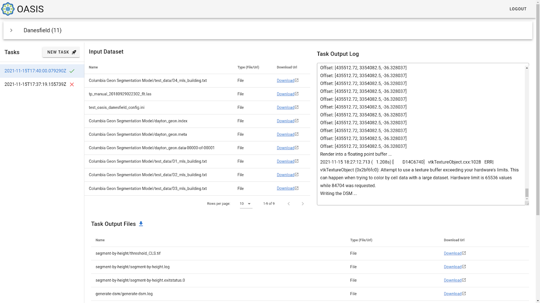The width and height of the screenshot is (540, 303).
Task: Click the red X icon on the failed task
Action: click(x=72, y=85)
